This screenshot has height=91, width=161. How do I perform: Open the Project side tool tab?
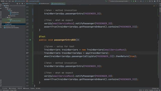point(1,6)
